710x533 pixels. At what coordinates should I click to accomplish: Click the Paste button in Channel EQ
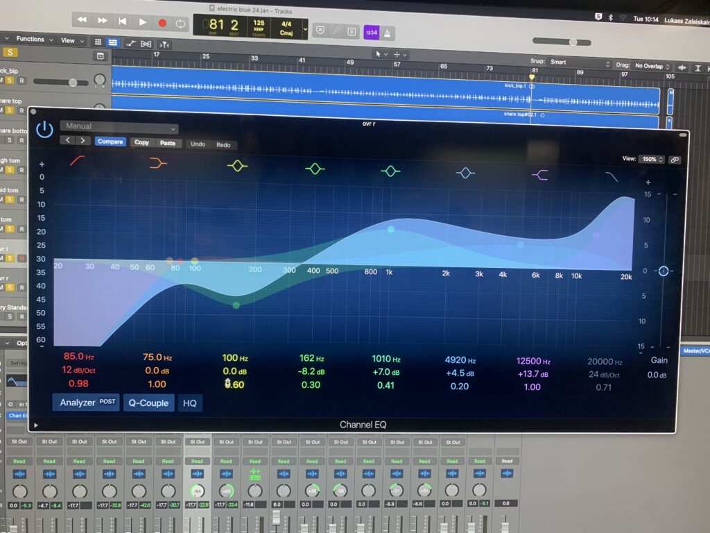pyautogui.click(x=168, y=143)
